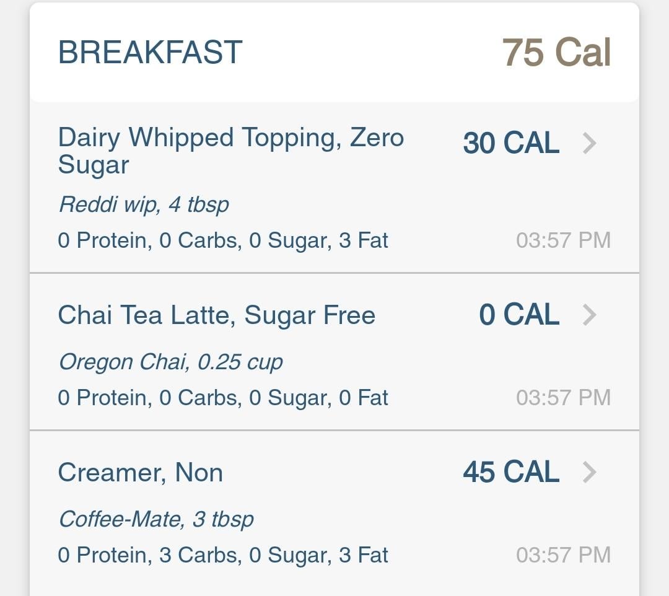Select the BREAKFAST section header
Screen dimensions: 669x596
(x=150, y=53)
